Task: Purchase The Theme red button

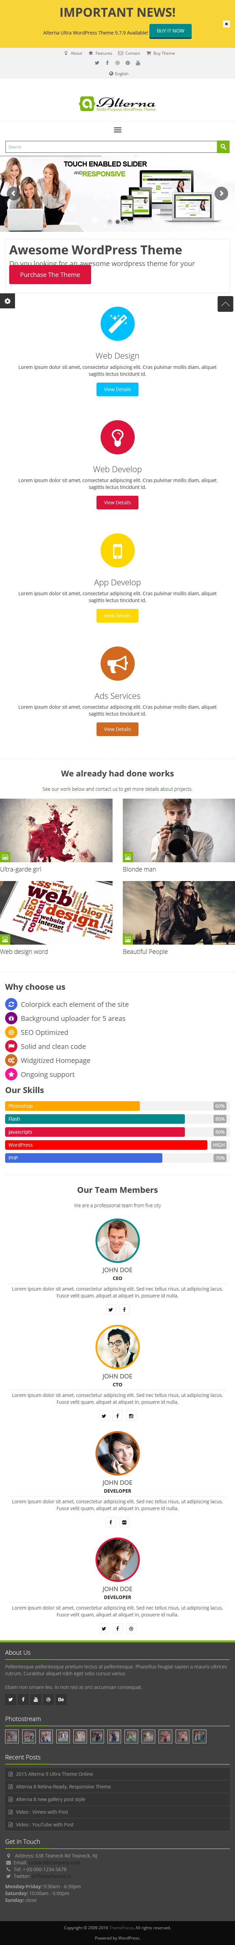Action: 50,275
